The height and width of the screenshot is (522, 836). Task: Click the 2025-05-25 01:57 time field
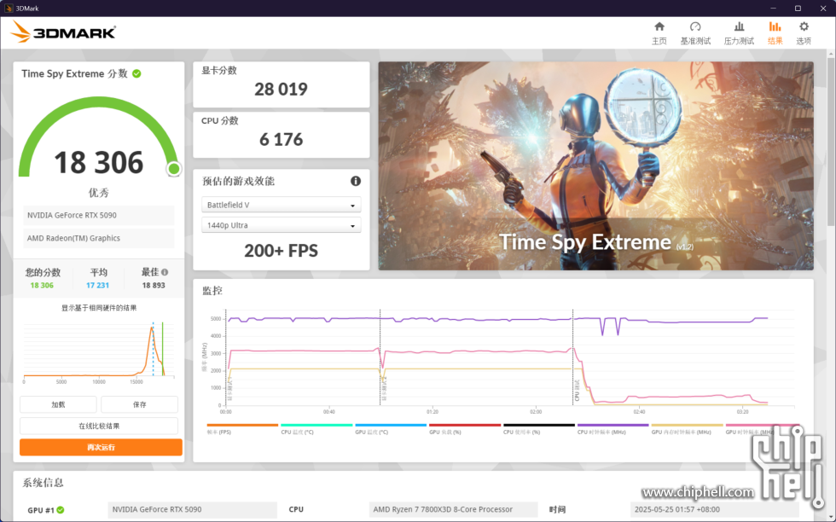click(x=715, y=509)
